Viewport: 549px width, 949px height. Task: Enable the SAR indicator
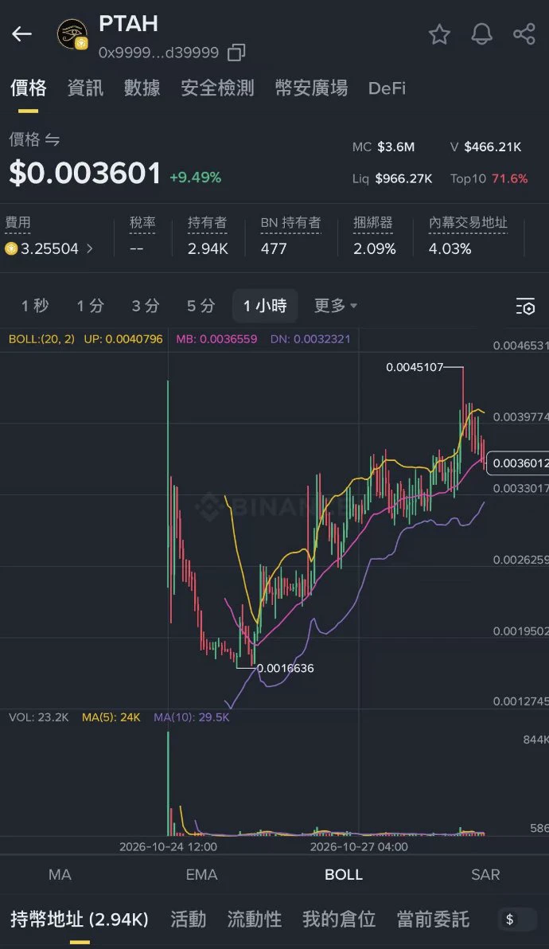(x=485, y=874)
